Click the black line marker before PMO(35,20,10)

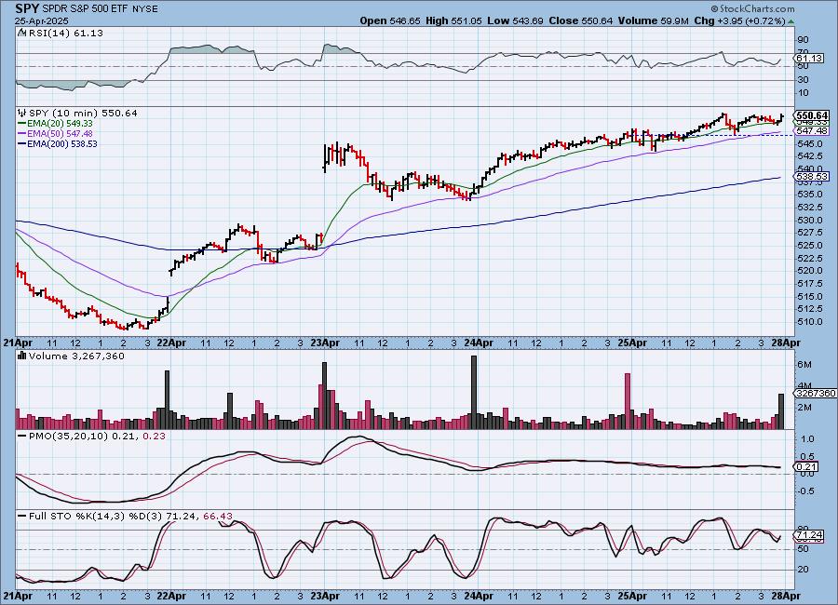click(x=22, y=437)
